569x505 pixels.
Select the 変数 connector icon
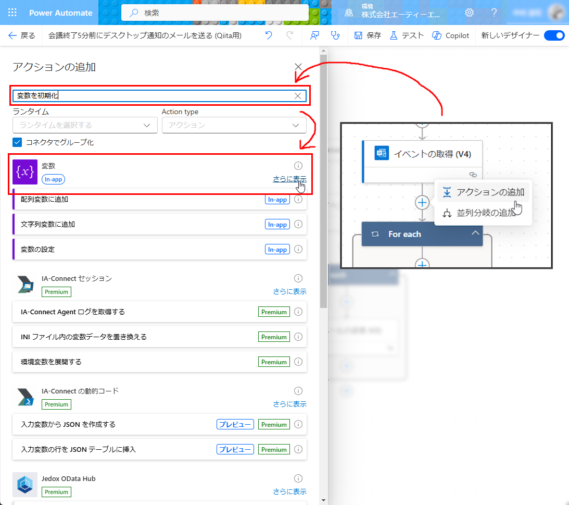25,172
